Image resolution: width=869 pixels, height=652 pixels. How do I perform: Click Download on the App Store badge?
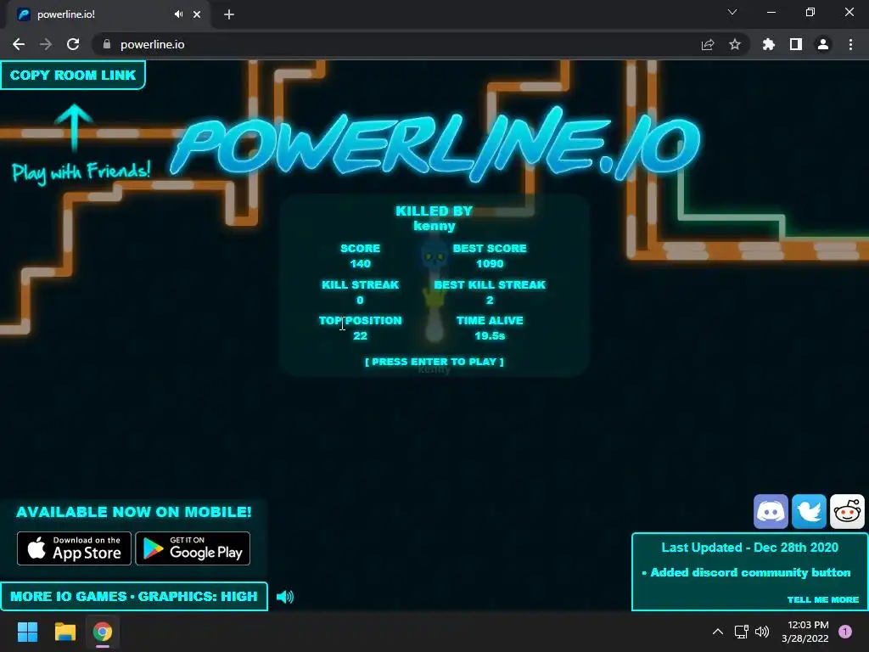point(75,548)
